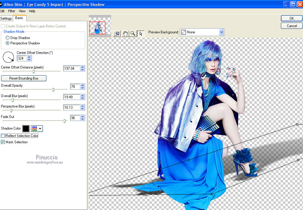This screenshot has height=210, width=303.
Task: Click the Center Offset Distance slider handle
Action: (33, 72)
